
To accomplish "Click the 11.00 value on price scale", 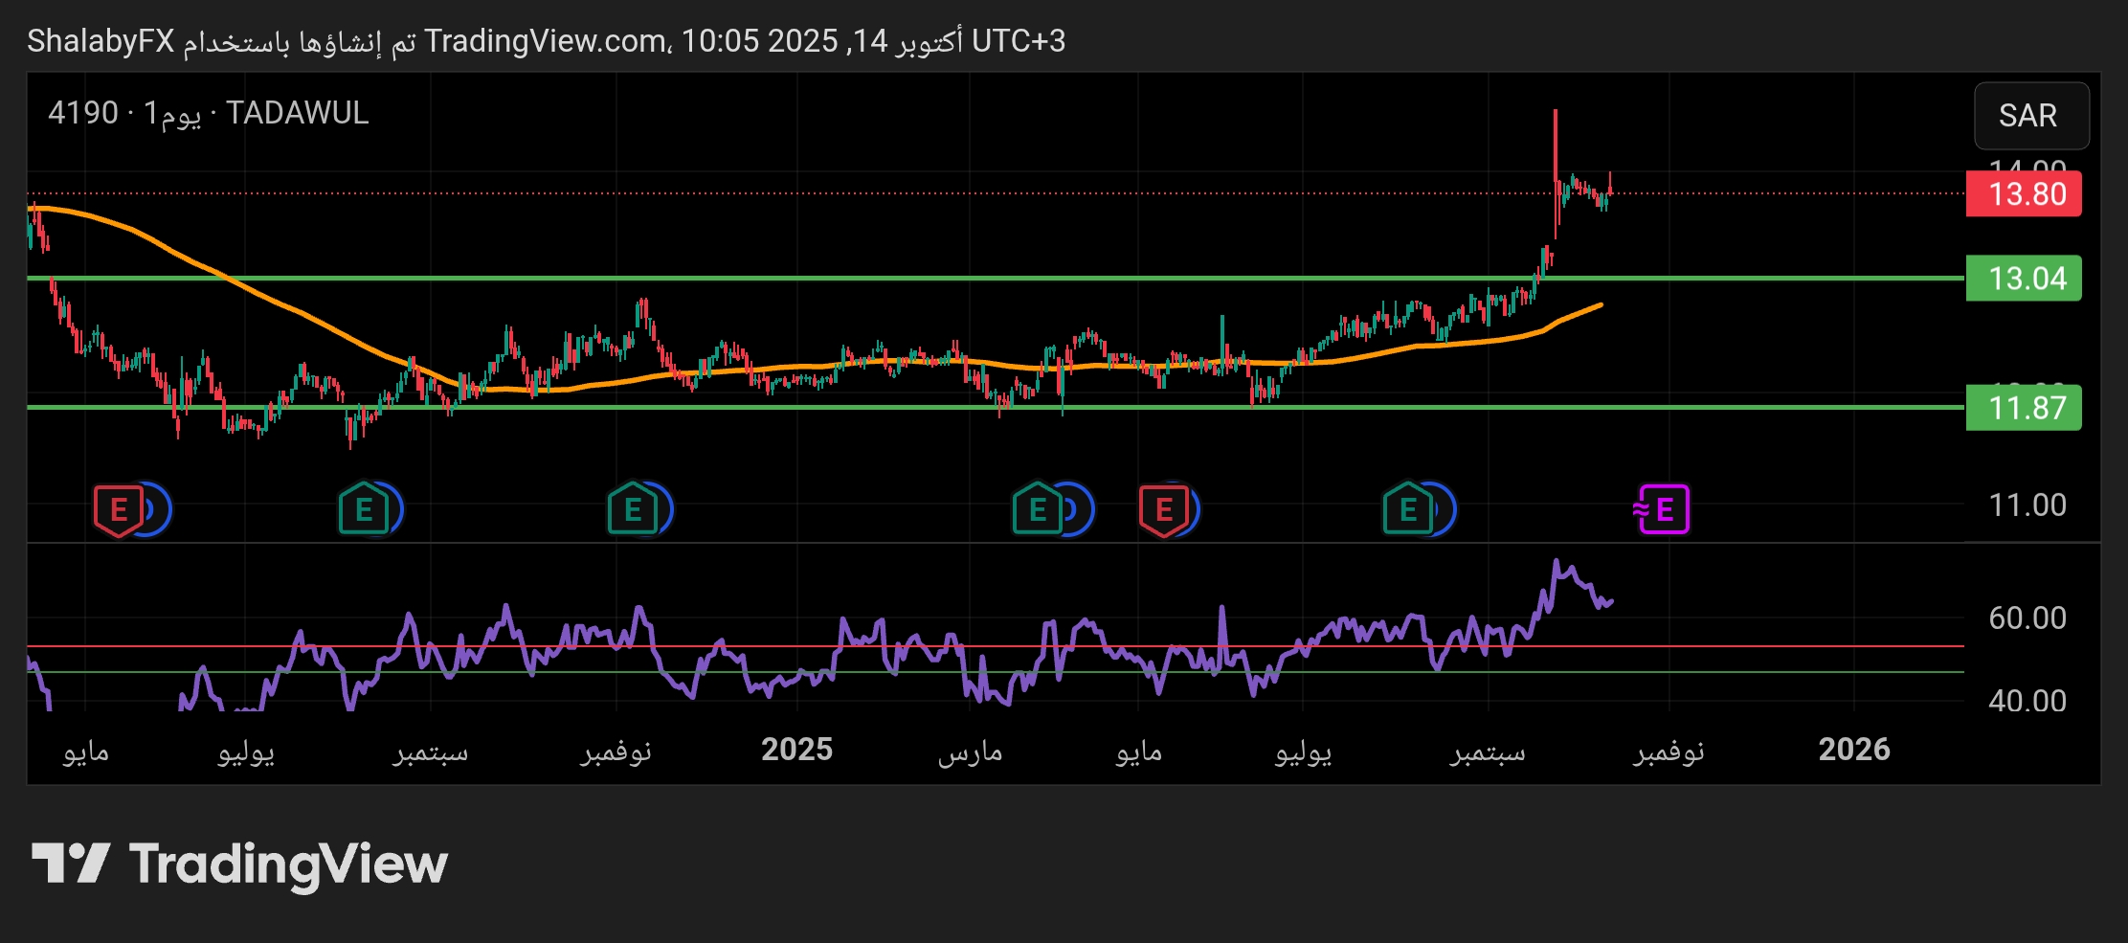I will (2027, 505).
